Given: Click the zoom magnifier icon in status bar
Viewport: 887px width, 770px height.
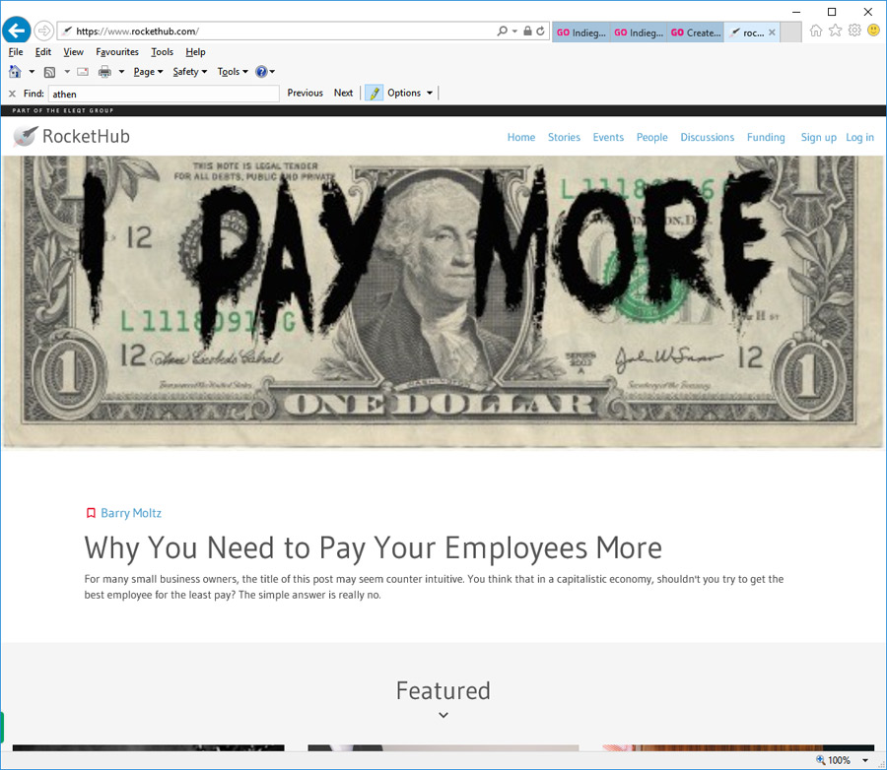Looking at the screenshot, I should pyautogui.click(x=820, y=760).
